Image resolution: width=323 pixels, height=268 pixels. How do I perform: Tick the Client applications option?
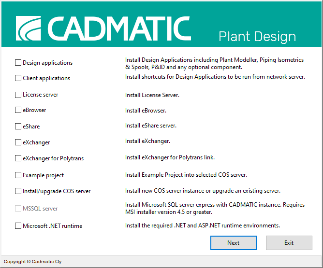pyautogui.click(x=18, y=78)
